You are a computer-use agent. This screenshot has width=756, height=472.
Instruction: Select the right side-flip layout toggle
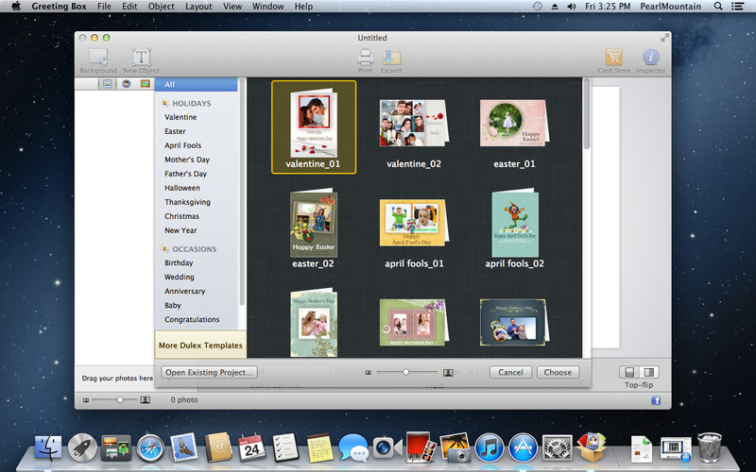(x=649, y=372)
